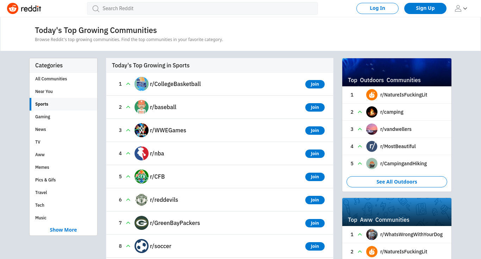Select the Travel category
The image size is (481, 259).
click(63, 193)
